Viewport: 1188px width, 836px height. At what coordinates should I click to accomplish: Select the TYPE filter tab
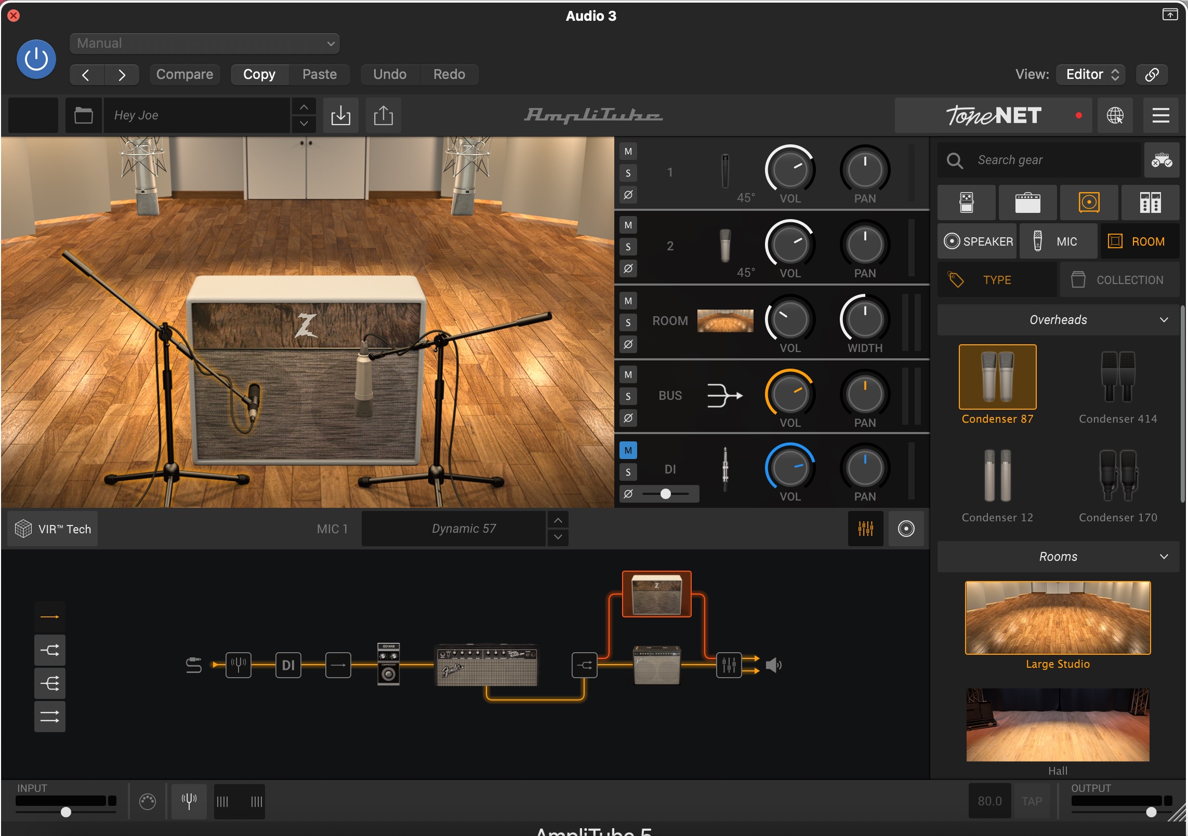pyautogui.click(x=997, y=280)
